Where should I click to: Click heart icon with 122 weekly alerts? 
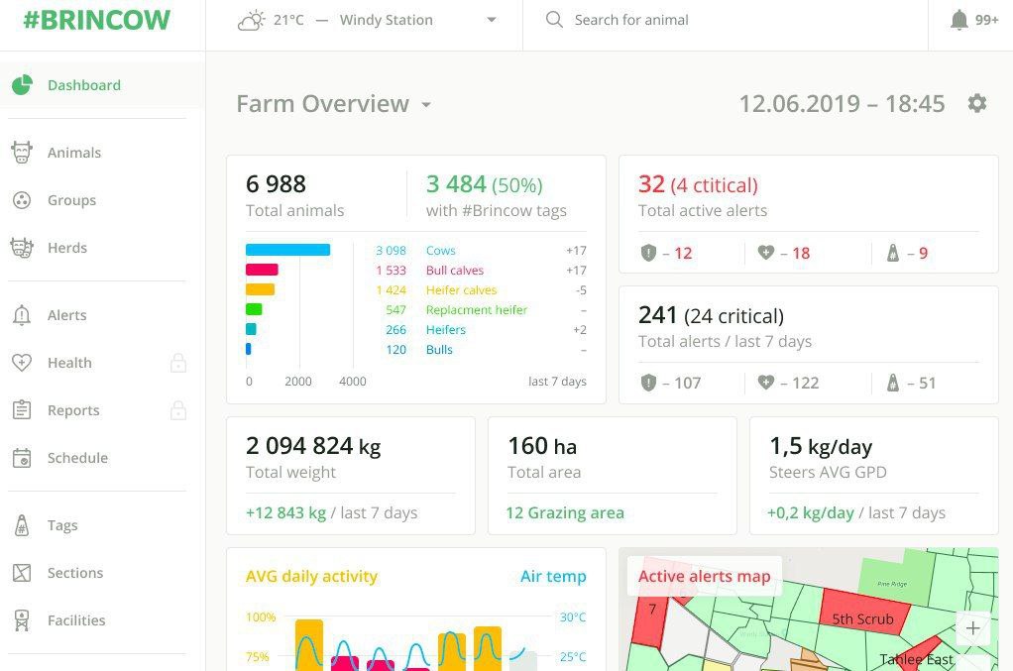766,383
